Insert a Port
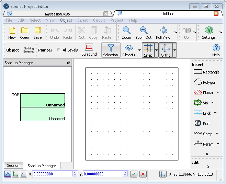Image resolution: width=226 pixels, height=184 pixels. pos(202,123)
